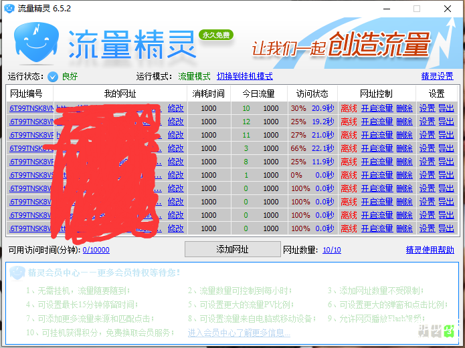
Task: Click 修改 in the 21.0秒 row
Action: (x=176, y=135)
